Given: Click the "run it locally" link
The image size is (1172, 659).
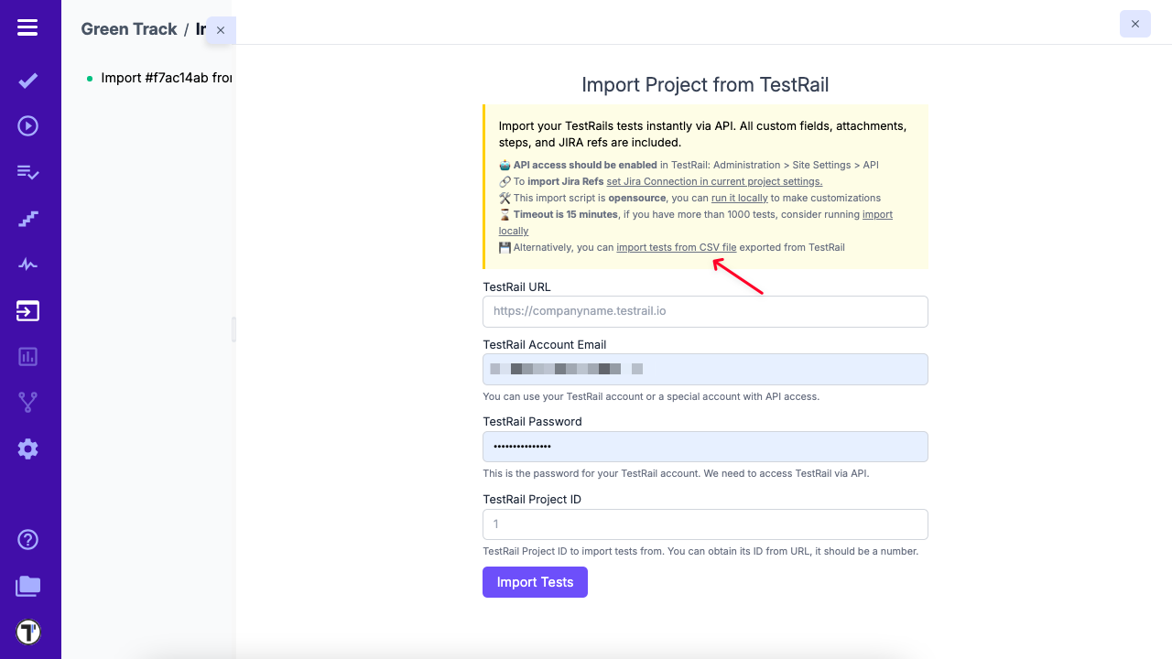Looking at the screenshot, I should [x=740, y=198].
